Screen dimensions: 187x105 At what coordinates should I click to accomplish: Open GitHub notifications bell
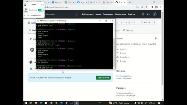tap(143, 14)
